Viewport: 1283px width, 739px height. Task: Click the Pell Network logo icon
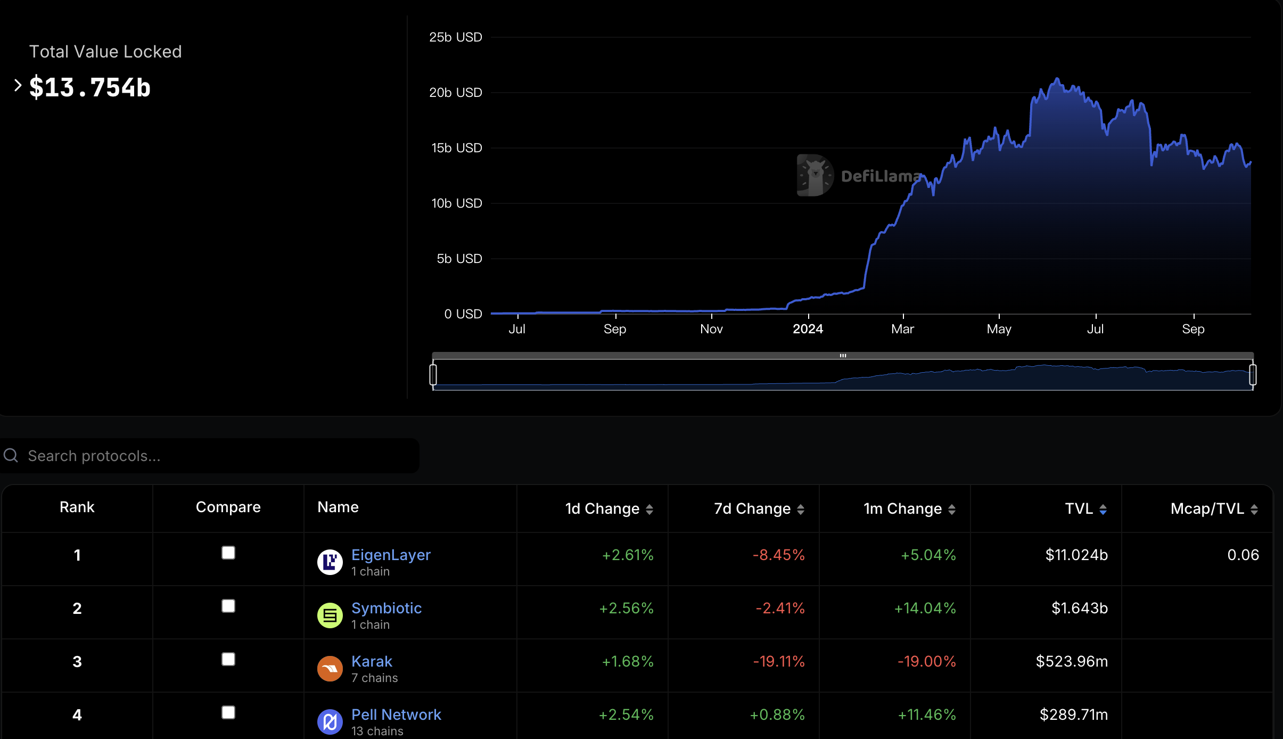click(x=330, y=721)
